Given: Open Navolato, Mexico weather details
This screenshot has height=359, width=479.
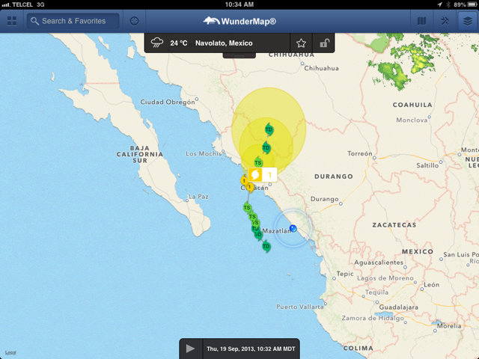Looking at the screenshot, I should point(224,43).
